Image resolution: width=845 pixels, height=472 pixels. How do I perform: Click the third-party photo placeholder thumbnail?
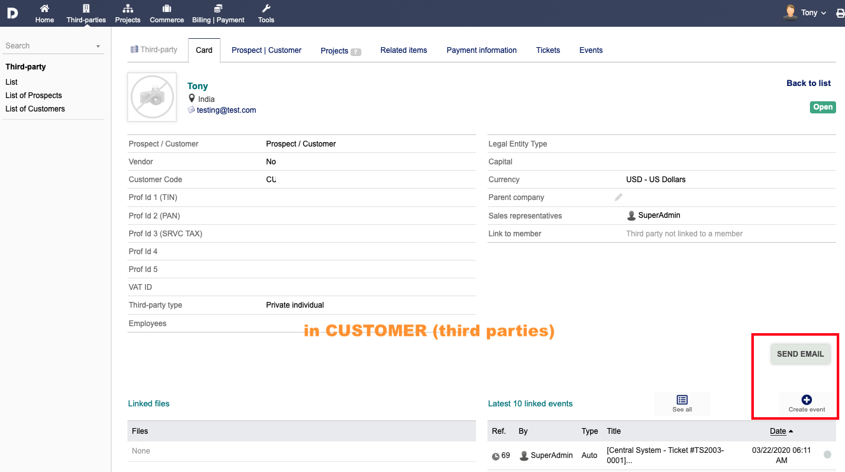pos(152,97)
